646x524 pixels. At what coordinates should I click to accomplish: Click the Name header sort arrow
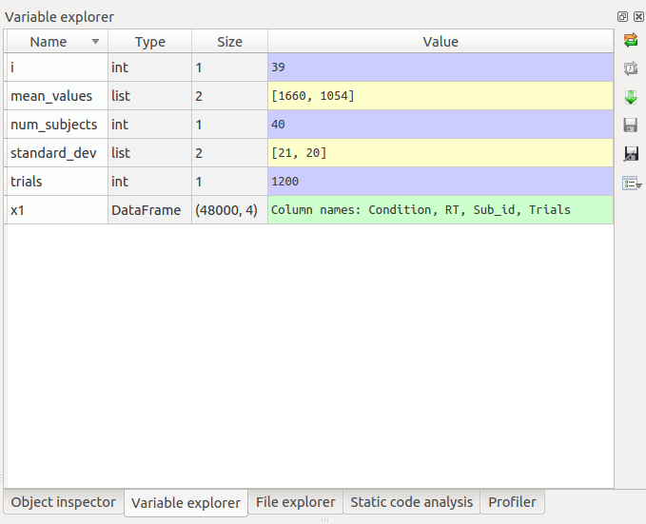click(x=95, y=41)
